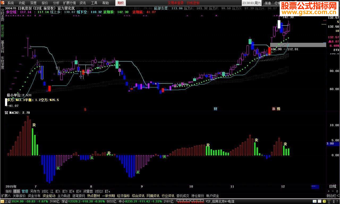Screen dimensions: 340x204
Task: Click the VIP_招商北京4-电信 server label
Action: pos(220,201)
